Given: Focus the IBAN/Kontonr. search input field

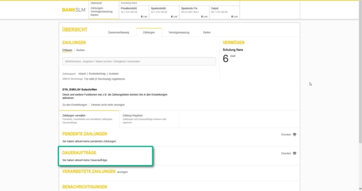Looking at the screenshot, I should tap(139, 61).
